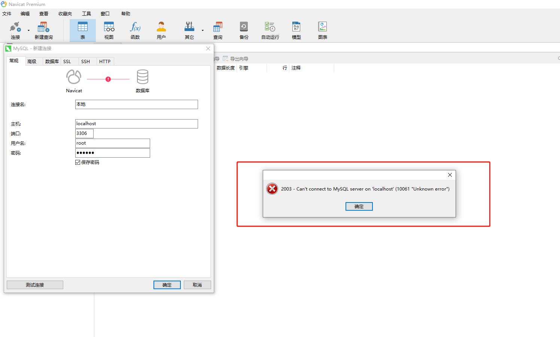Click 确定 in the error message box
The width and height of the screenshot is (560, 337).
click(x=359, y=207)
